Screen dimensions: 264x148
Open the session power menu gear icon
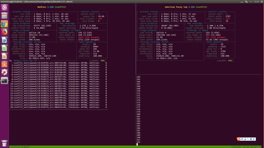pos(262,2)
